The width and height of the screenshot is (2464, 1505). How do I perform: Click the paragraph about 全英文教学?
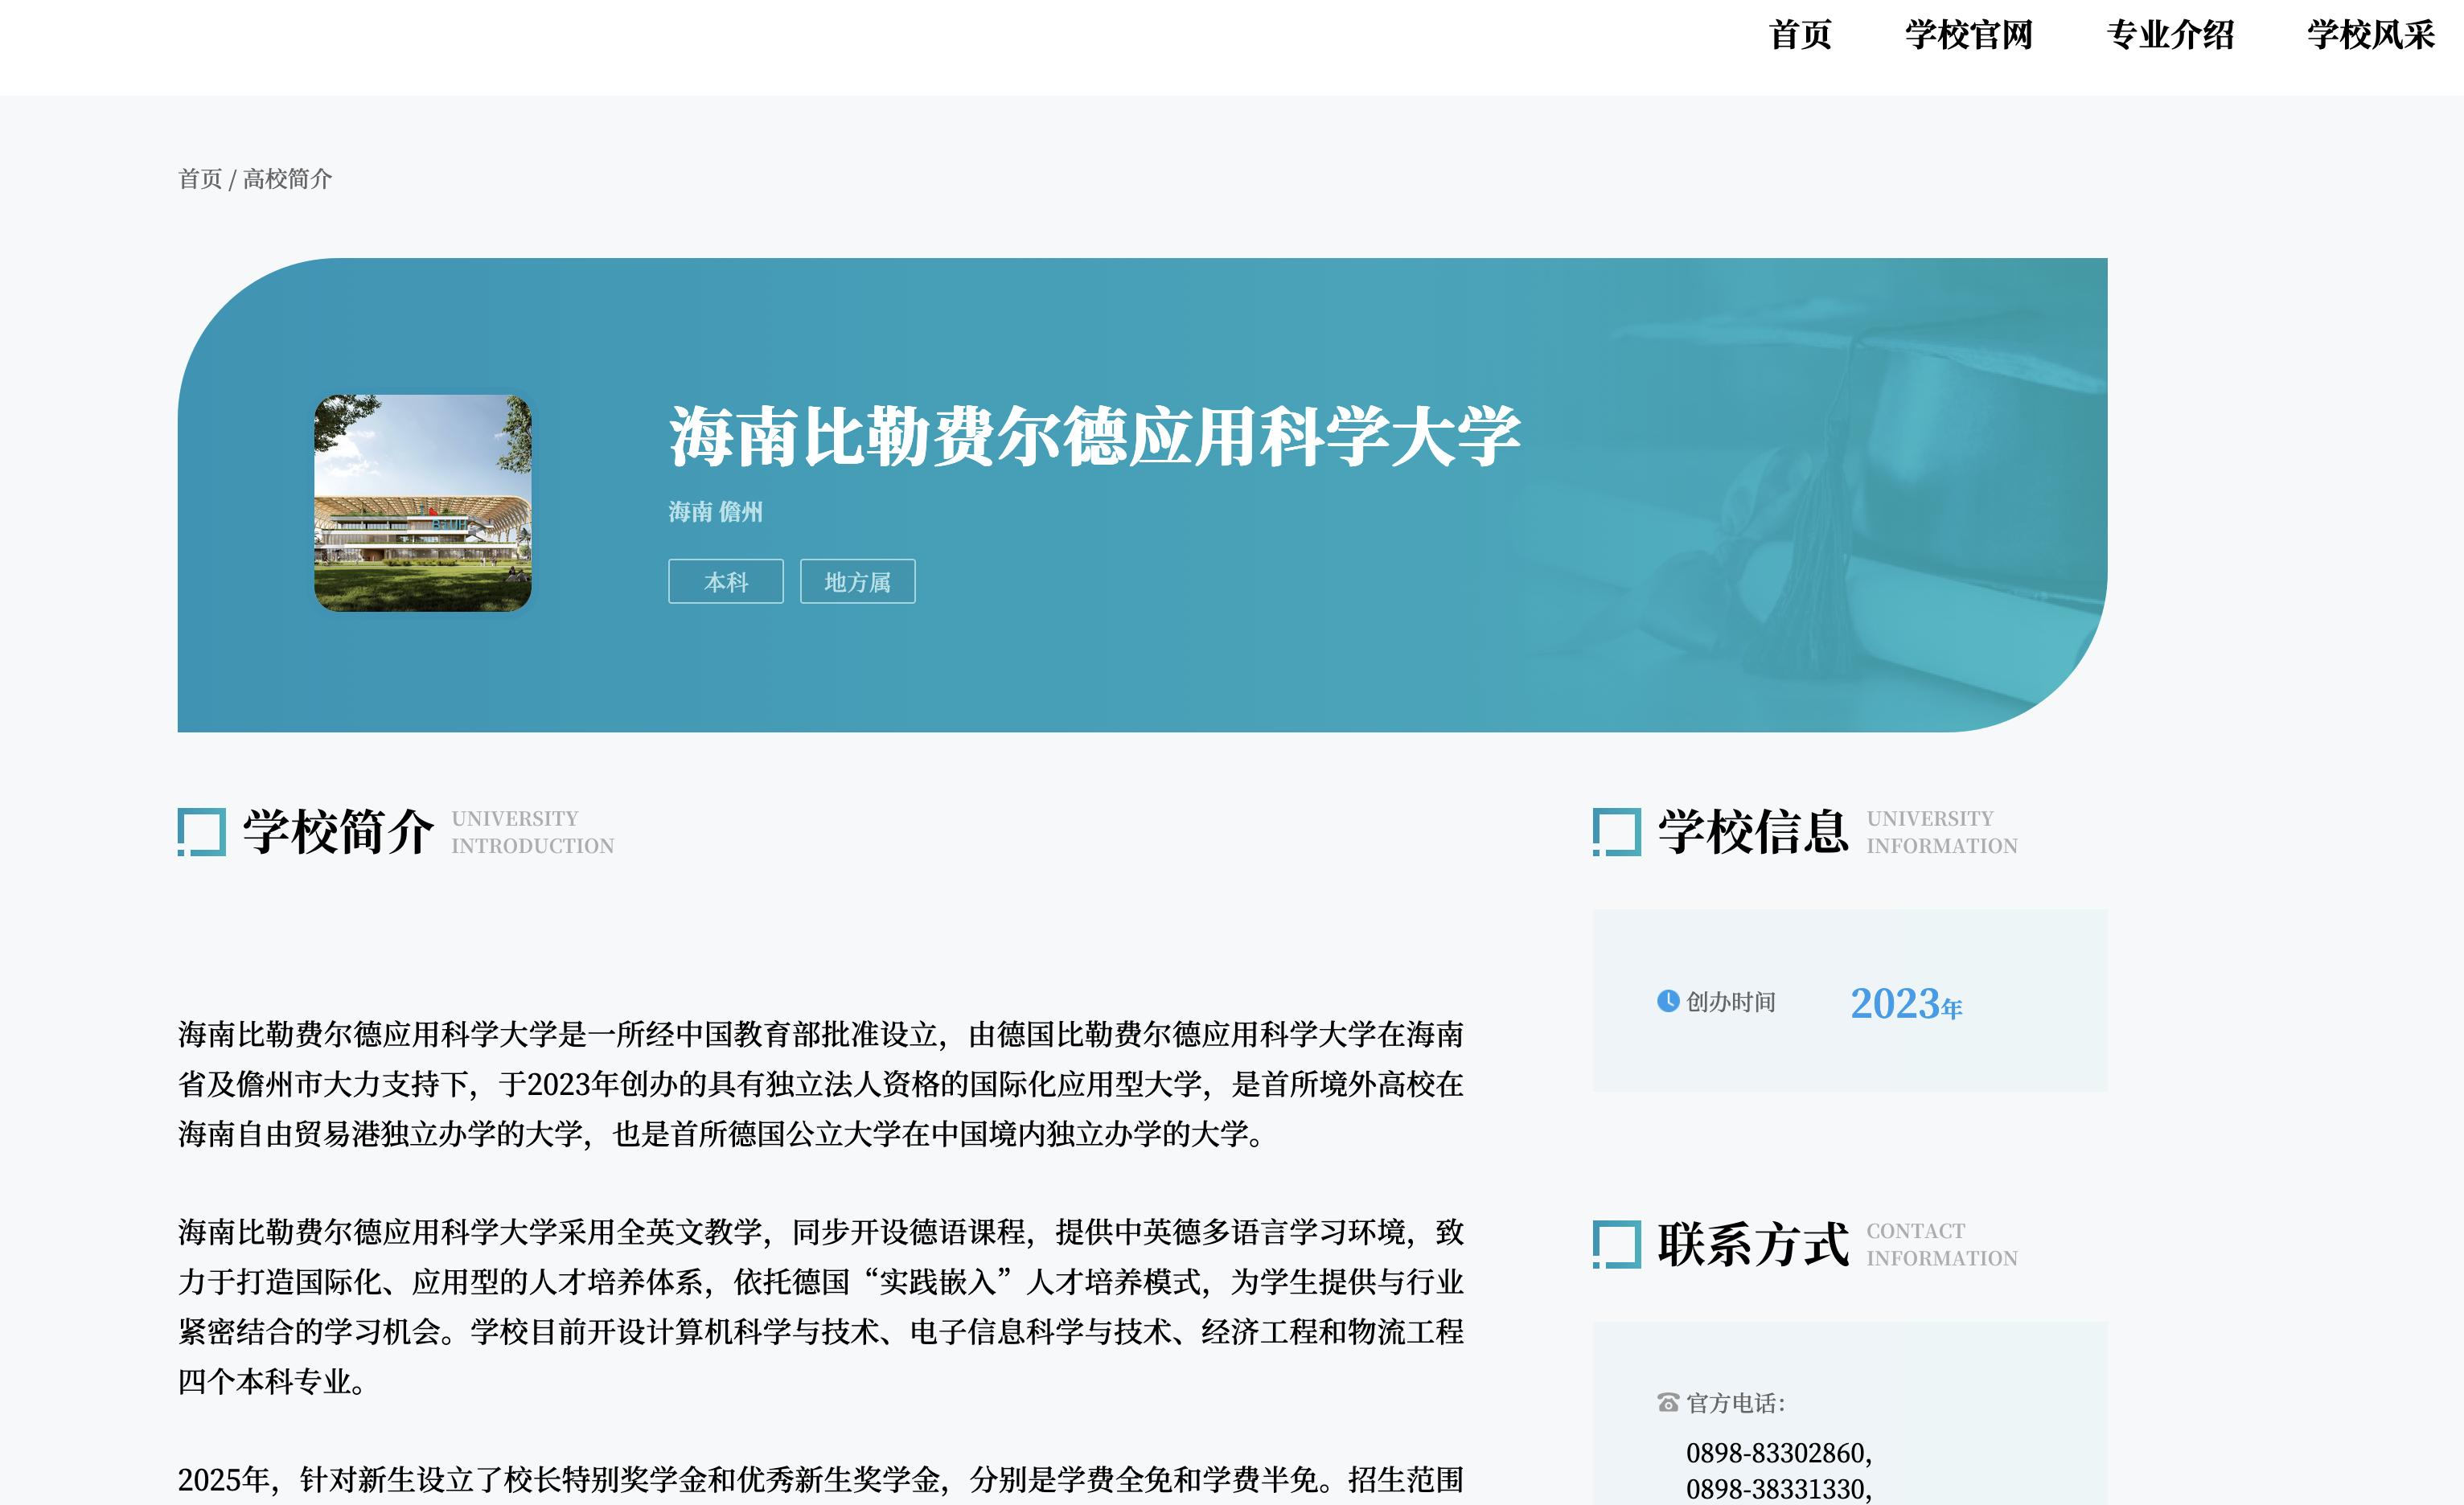click(821, 1307)
